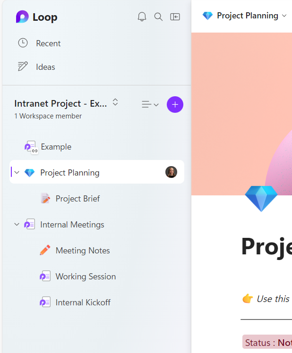Open the sort and filter dropdown
This screenshot has width=292, height=353.
pyautogui.click(x=150, y=105)
